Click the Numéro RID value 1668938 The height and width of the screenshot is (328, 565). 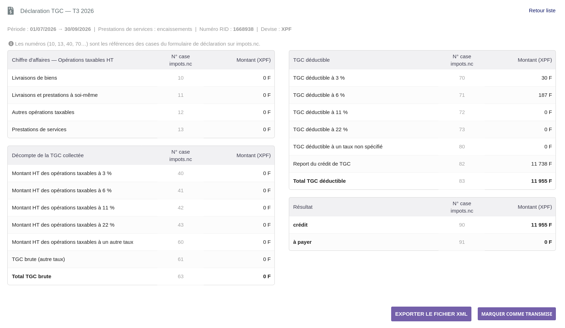coord(243,29)
